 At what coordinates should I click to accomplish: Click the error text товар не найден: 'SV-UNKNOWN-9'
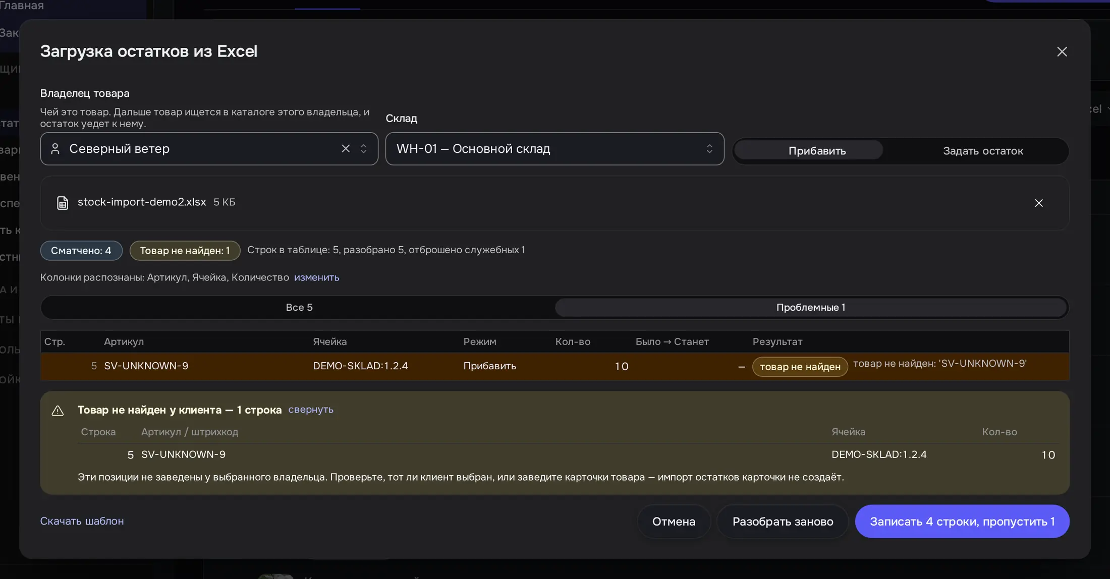pos(939,363)
